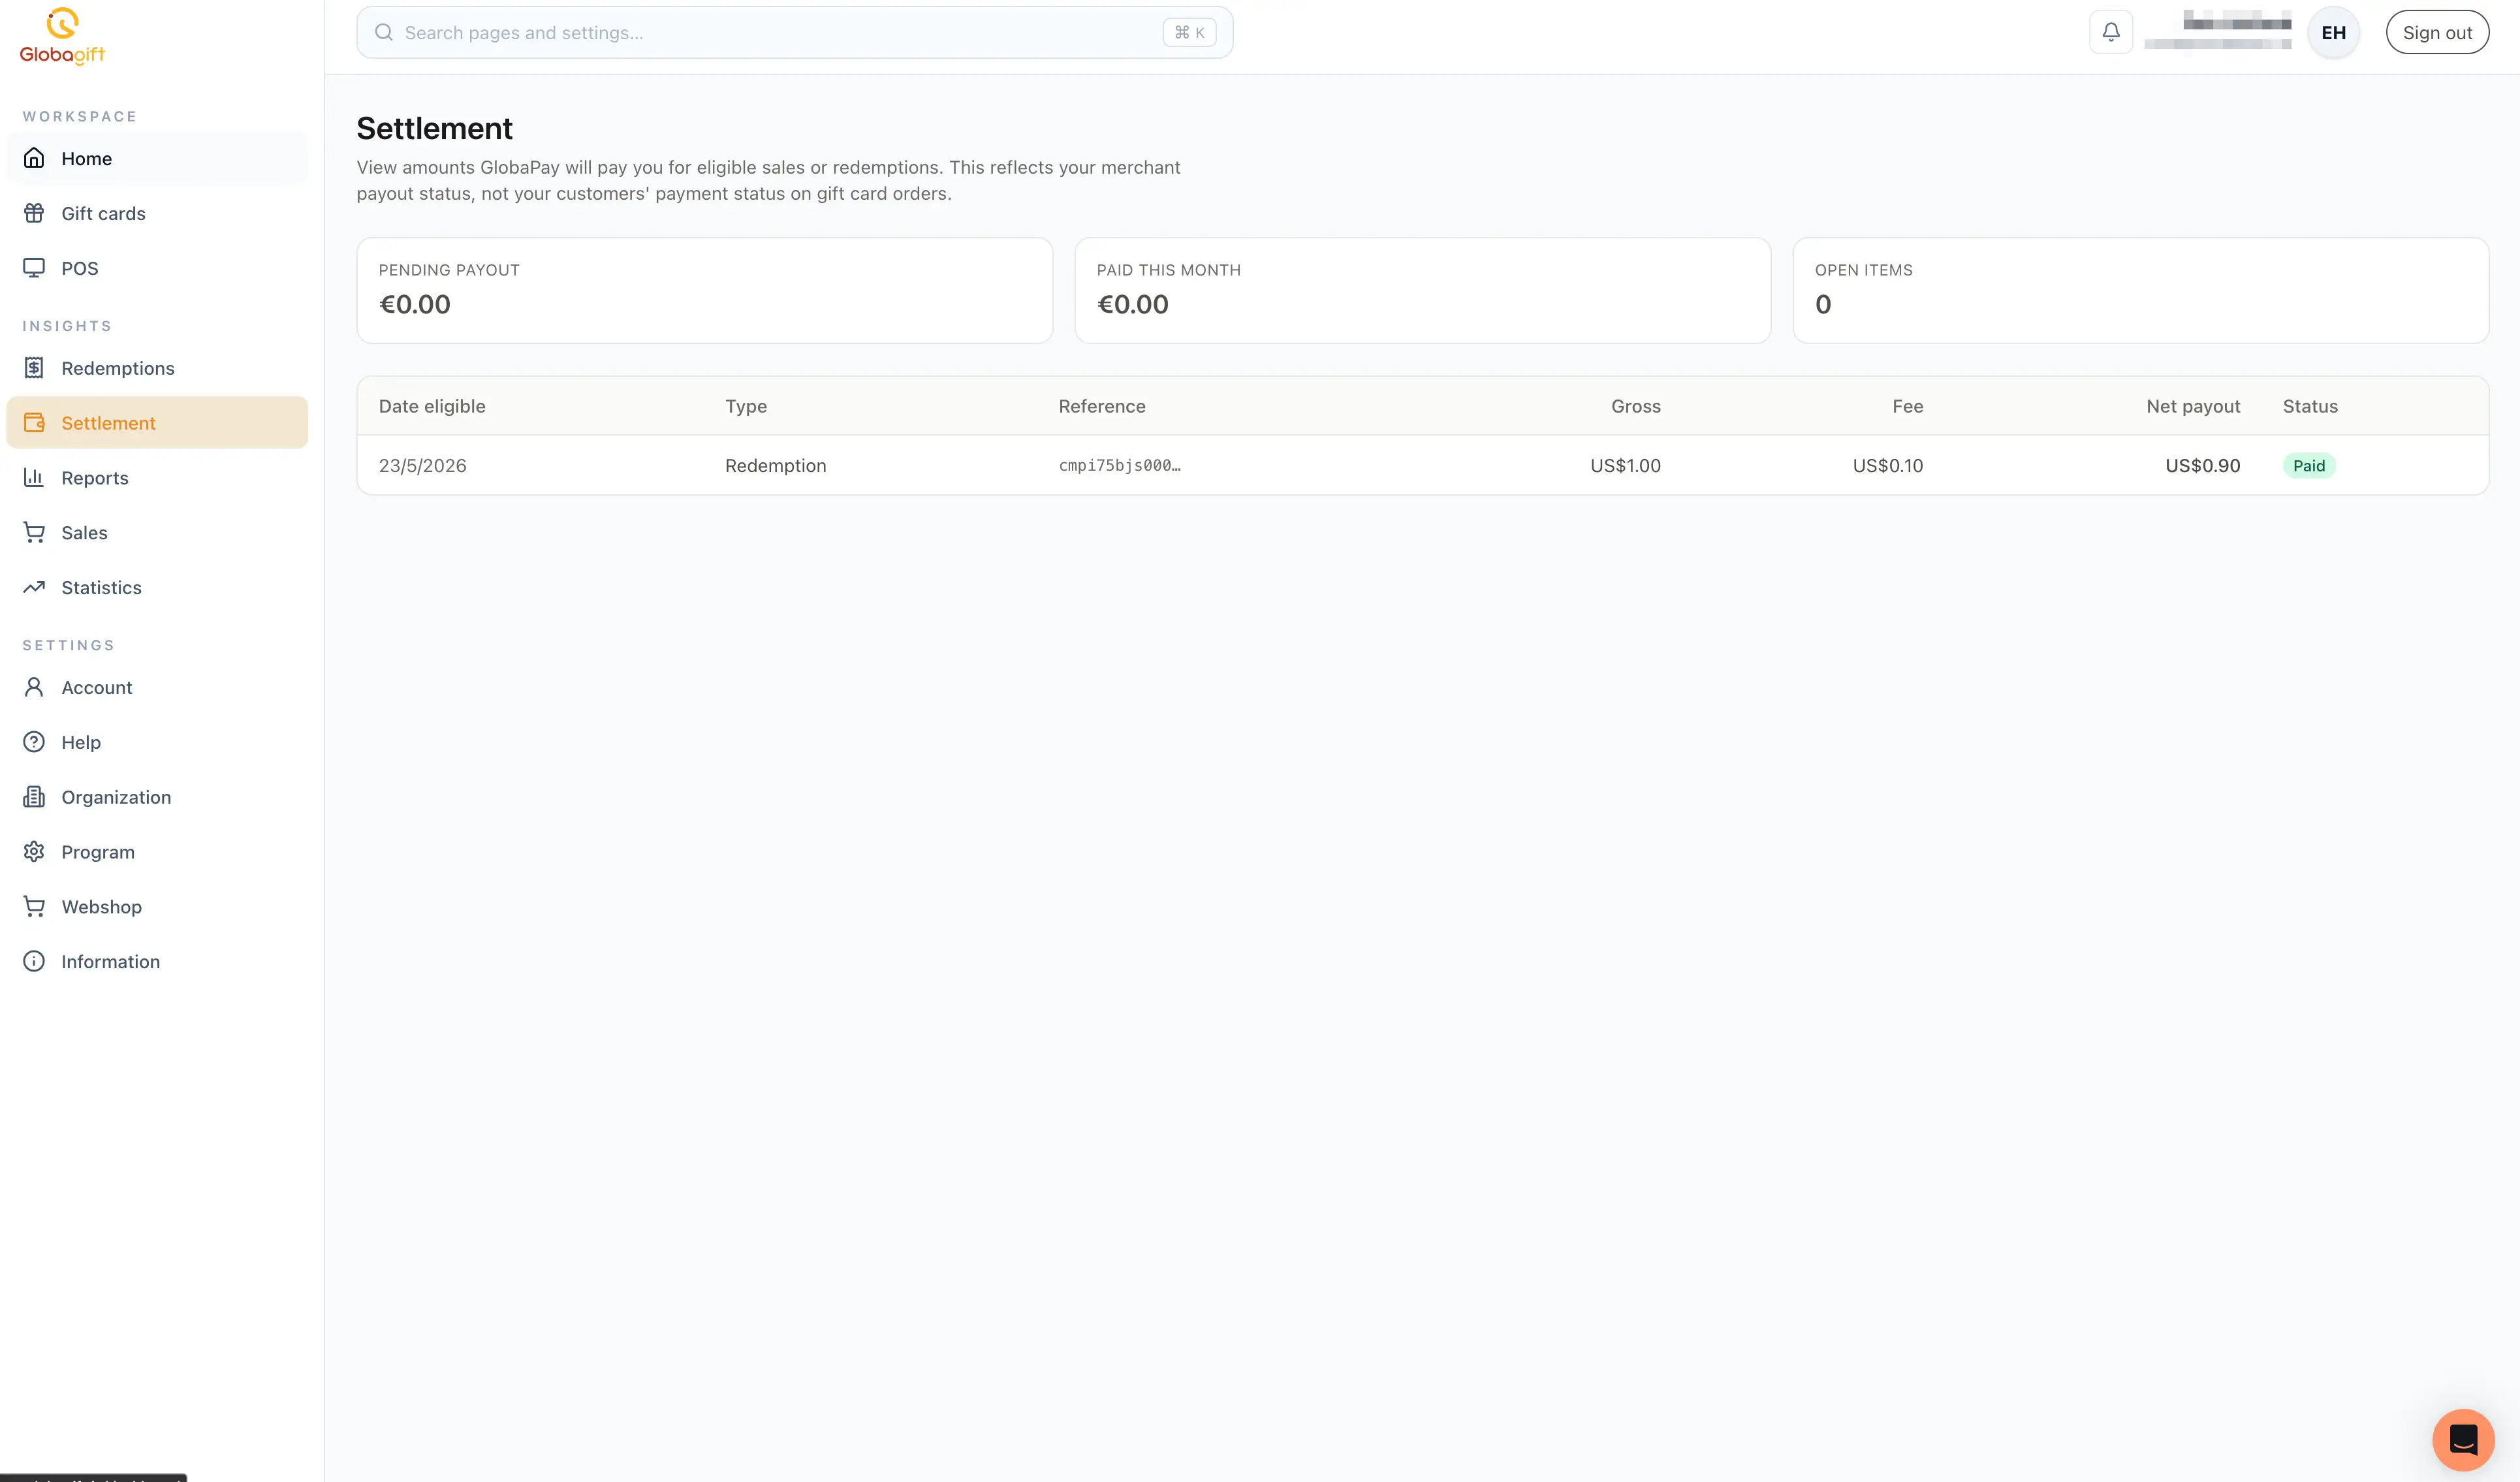Click the Globagift logo
This screenshot has width=2520, height=1482.
62,36
